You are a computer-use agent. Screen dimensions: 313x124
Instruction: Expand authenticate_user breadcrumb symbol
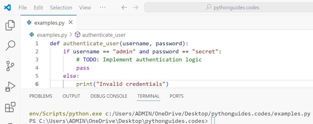pos(104,35)
